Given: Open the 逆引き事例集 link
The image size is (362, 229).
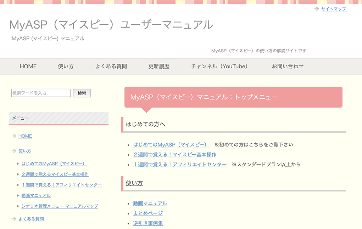Looking at the screenshot, I should pyautogui.click(x=148, y=223).
